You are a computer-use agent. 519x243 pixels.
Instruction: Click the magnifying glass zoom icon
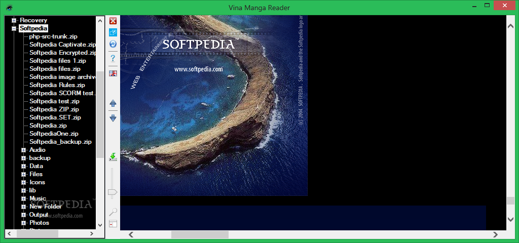(x=113, y=212)
